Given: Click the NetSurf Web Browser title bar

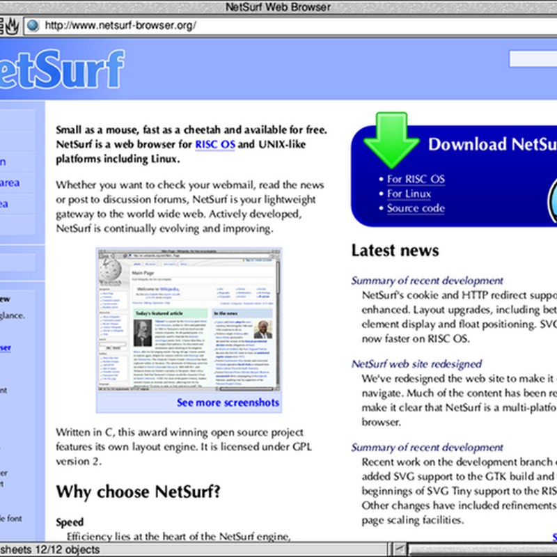Looking at the screenshot, I should point(278,7).
